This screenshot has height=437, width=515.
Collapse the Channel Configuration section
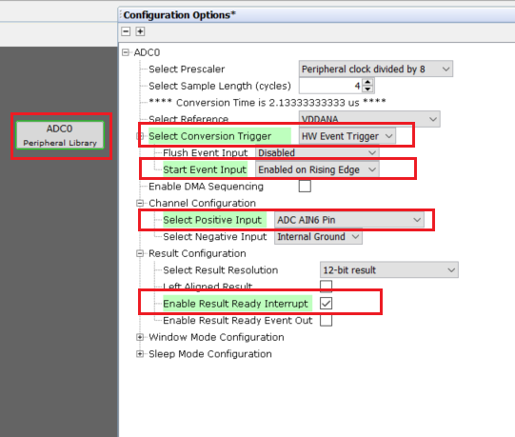pos(140,203)
